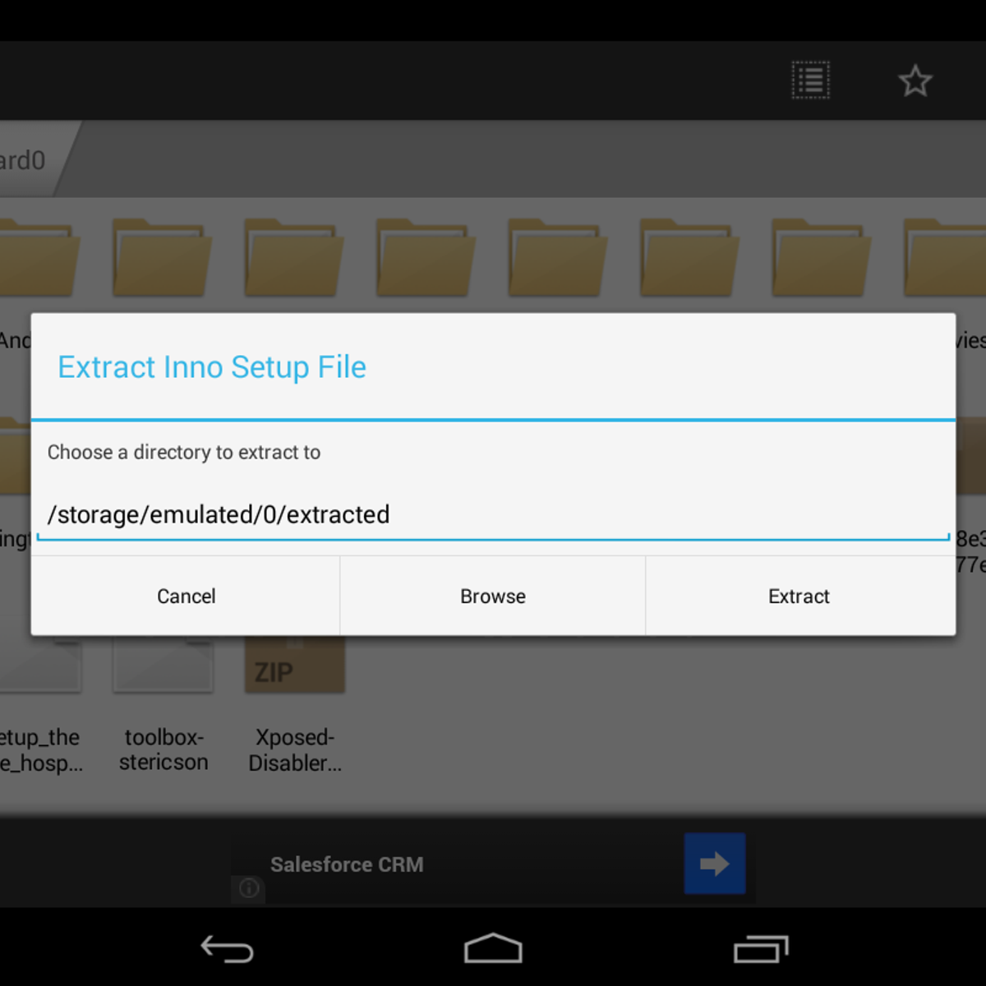This screenshot has height=986, width=986.
Task: Open the first folder in the top row
Action: (37, 255)
